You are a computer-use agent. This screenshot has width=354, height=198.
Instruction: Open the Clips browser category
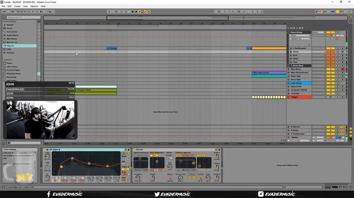[x=9, y=49]
